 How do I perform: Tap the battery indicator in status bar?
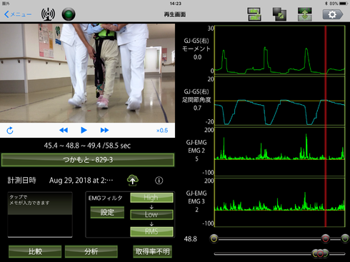click(x=344, y=4)
